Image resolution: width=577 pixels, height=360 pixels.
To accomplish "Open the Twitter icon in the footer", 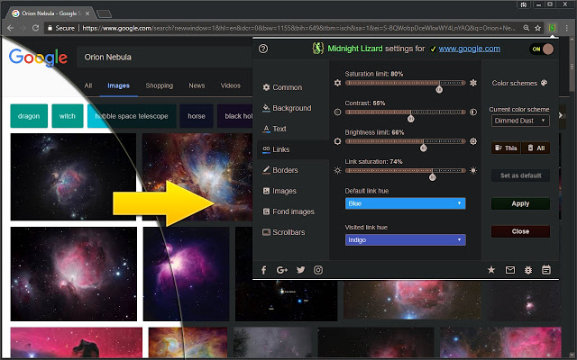I will tap(300, 269).
